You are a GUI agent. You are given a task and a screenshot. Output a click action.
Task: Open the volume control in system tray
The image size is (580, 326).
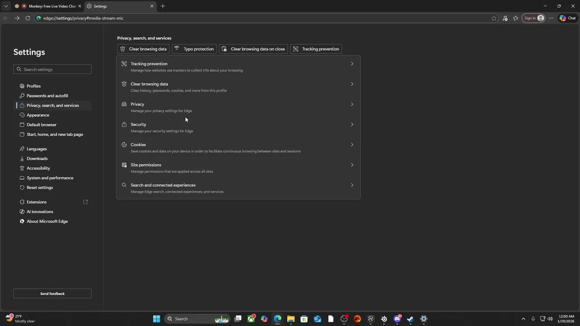[550, 319]
